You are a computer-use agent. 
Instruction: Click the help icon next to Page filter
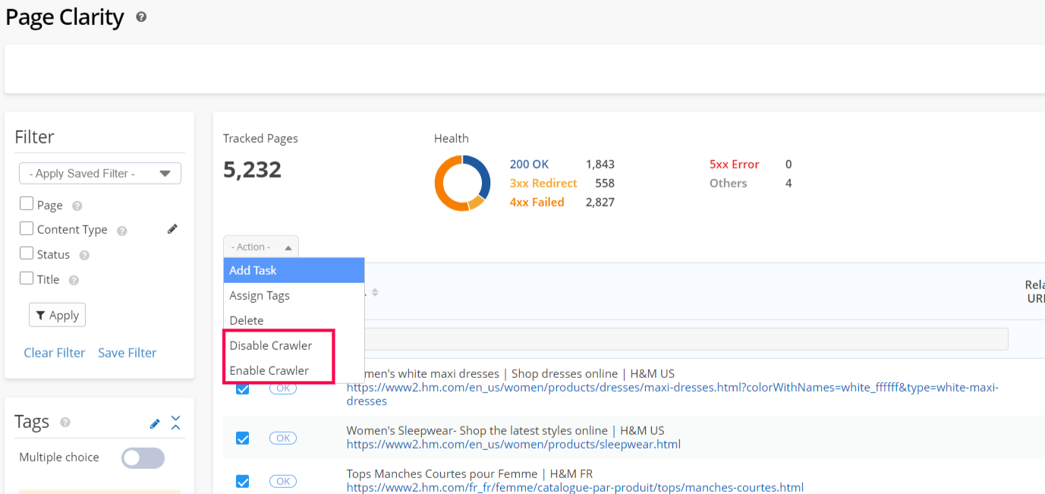(x=77, y=206)
